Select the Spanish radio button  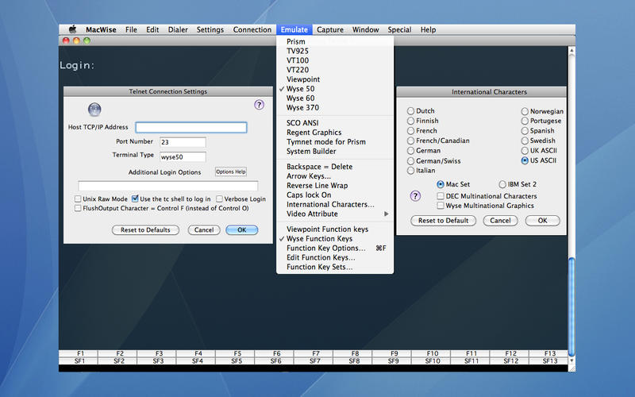525,131
